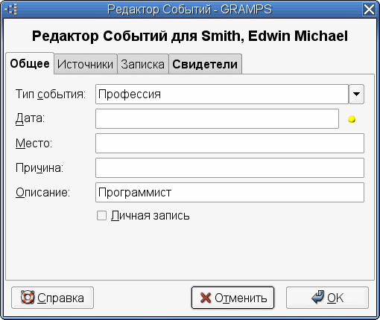Go to the Общее tab
The image size is (380, 320).
coord(30,63)
